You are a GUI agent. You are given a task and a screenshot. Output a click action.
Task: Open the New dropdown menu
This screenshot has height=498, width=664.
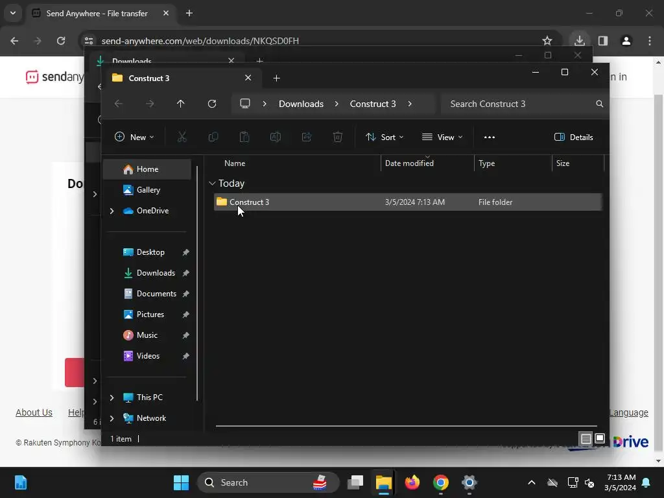[x=134, y=137]
